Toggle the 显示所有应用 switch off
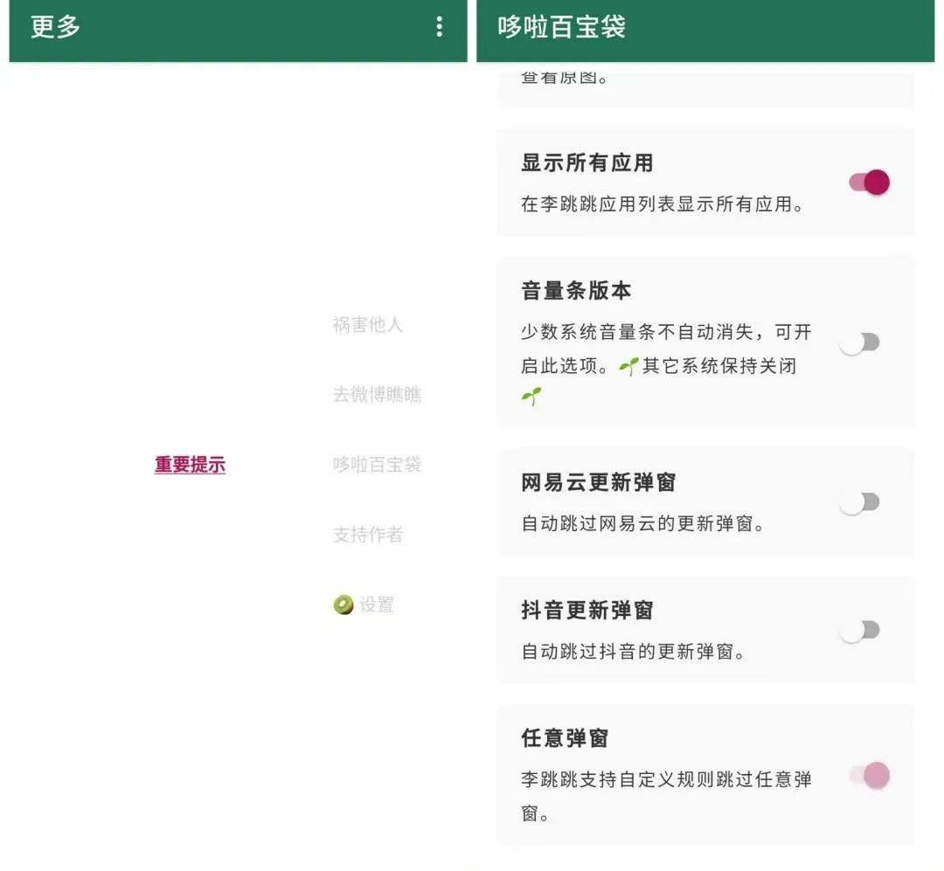944x871 pixels. [x=869, y=183]
